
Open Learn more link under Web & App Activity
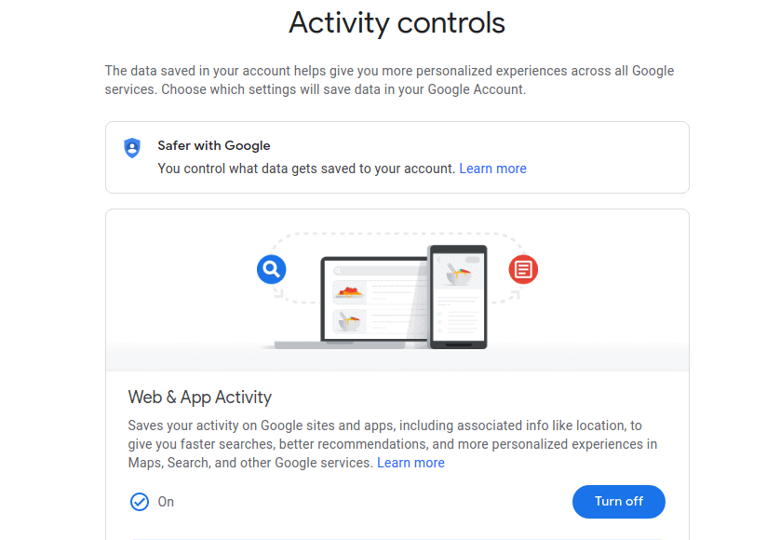tap(410, 463)
